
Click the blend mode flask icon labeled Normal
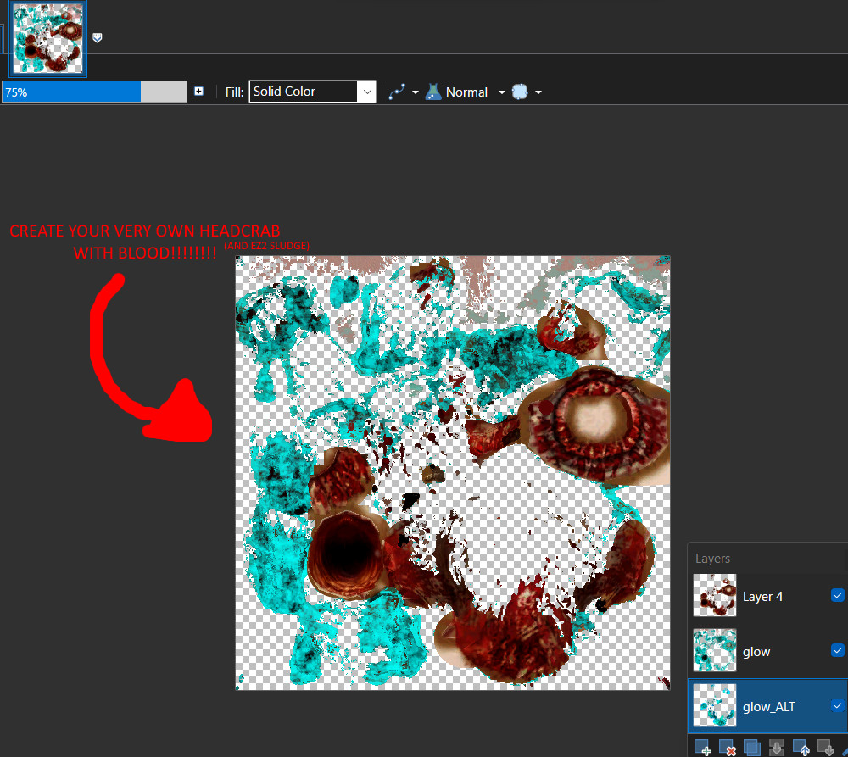click(433, 92)
